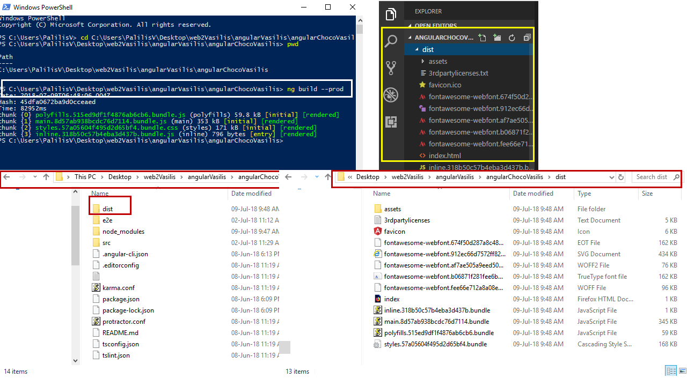The height and width of the screenshot is (386, 687).
Task: Sort by Size column in dist window
Action: [x=647, y=194]
